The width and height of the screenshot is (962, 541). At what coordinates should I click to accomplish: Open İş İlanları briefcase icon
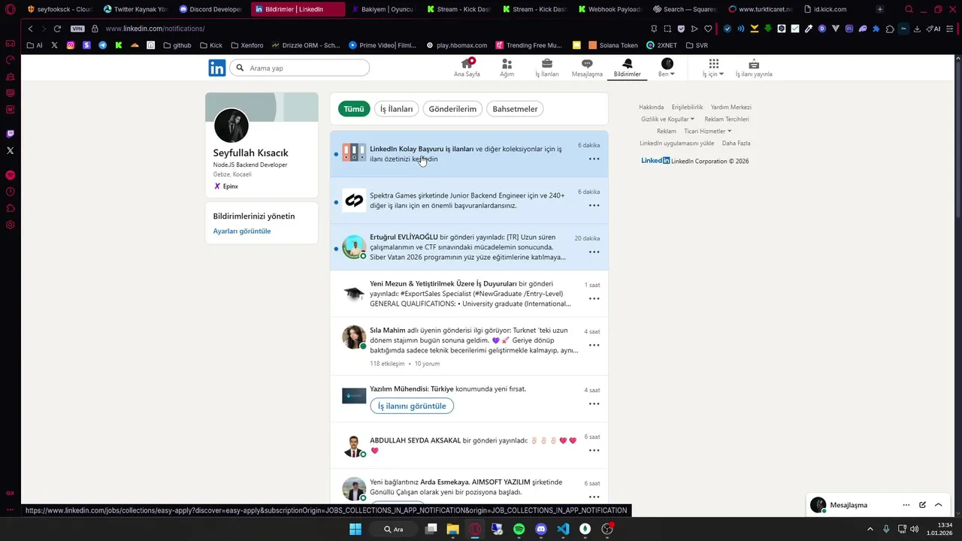click(x=546, y=68)
